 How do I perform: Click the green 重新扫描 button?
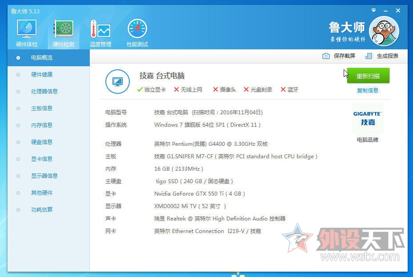pos(368,76)
